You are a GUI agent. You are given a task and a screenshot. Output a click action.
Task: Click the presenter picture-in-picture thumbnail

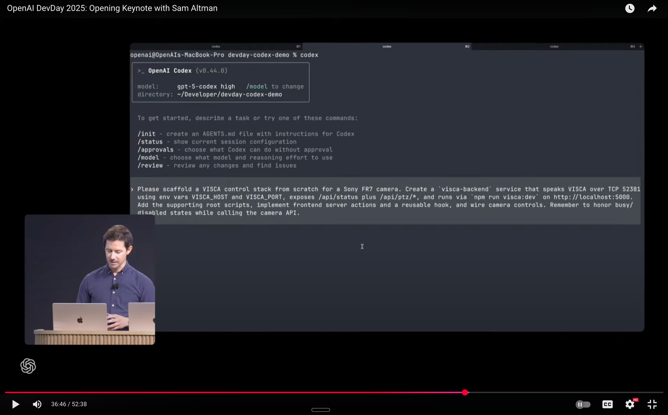90,279
